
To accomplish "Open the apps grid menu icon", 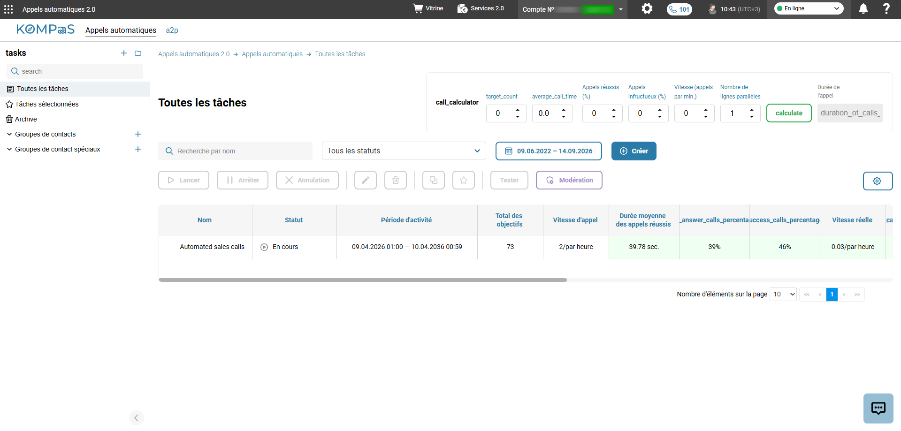I will (8, 9).
